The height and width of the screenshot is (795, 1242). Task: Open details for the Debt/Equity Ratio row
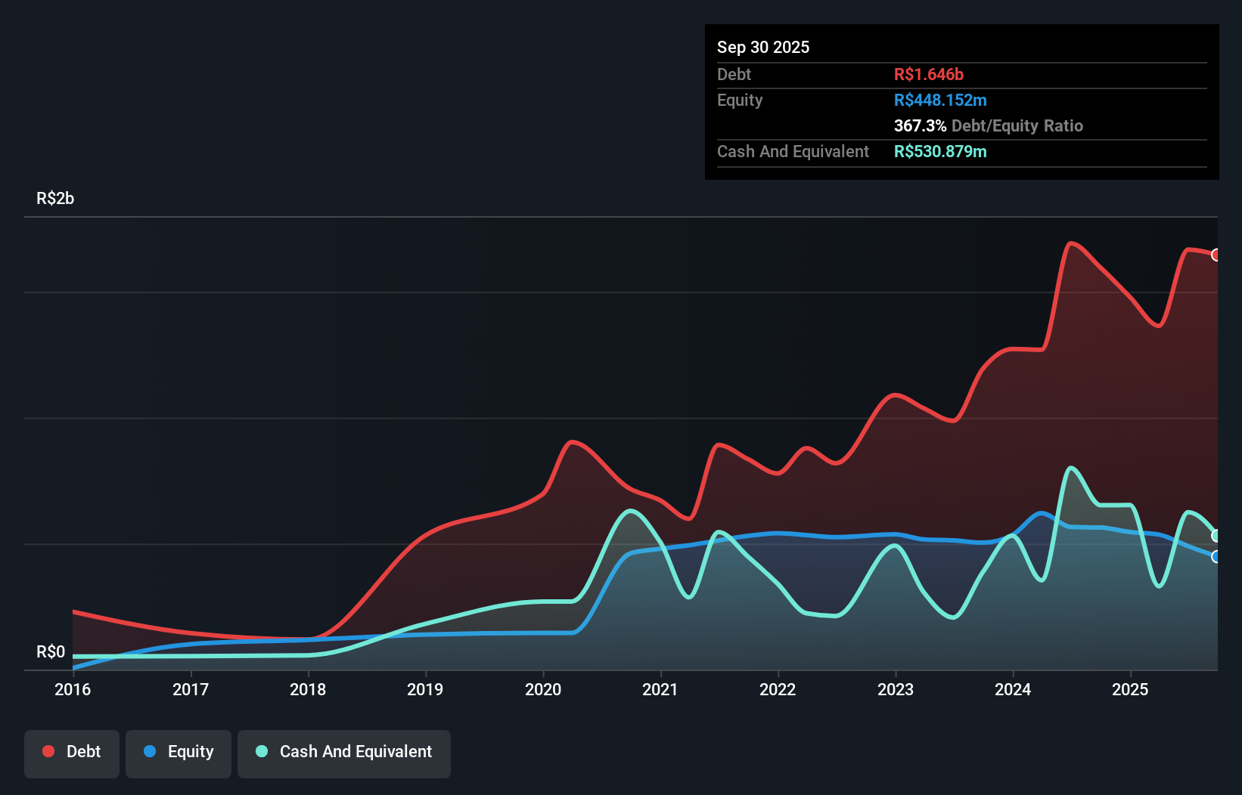pyautogui.click(x=988, y=125)
